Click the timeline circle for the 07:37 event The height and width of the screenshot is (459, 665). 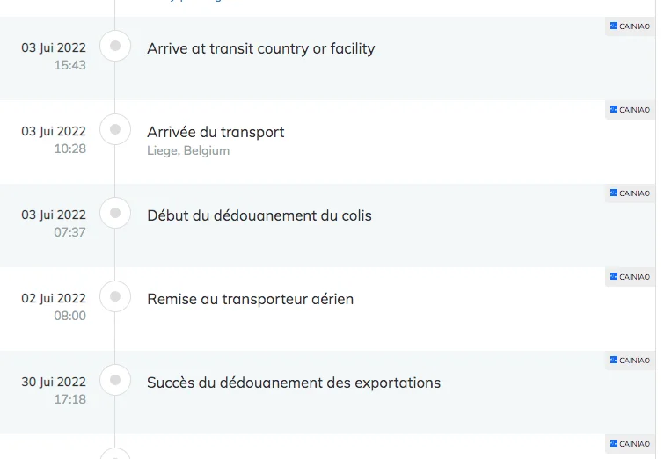pos(115,213)
